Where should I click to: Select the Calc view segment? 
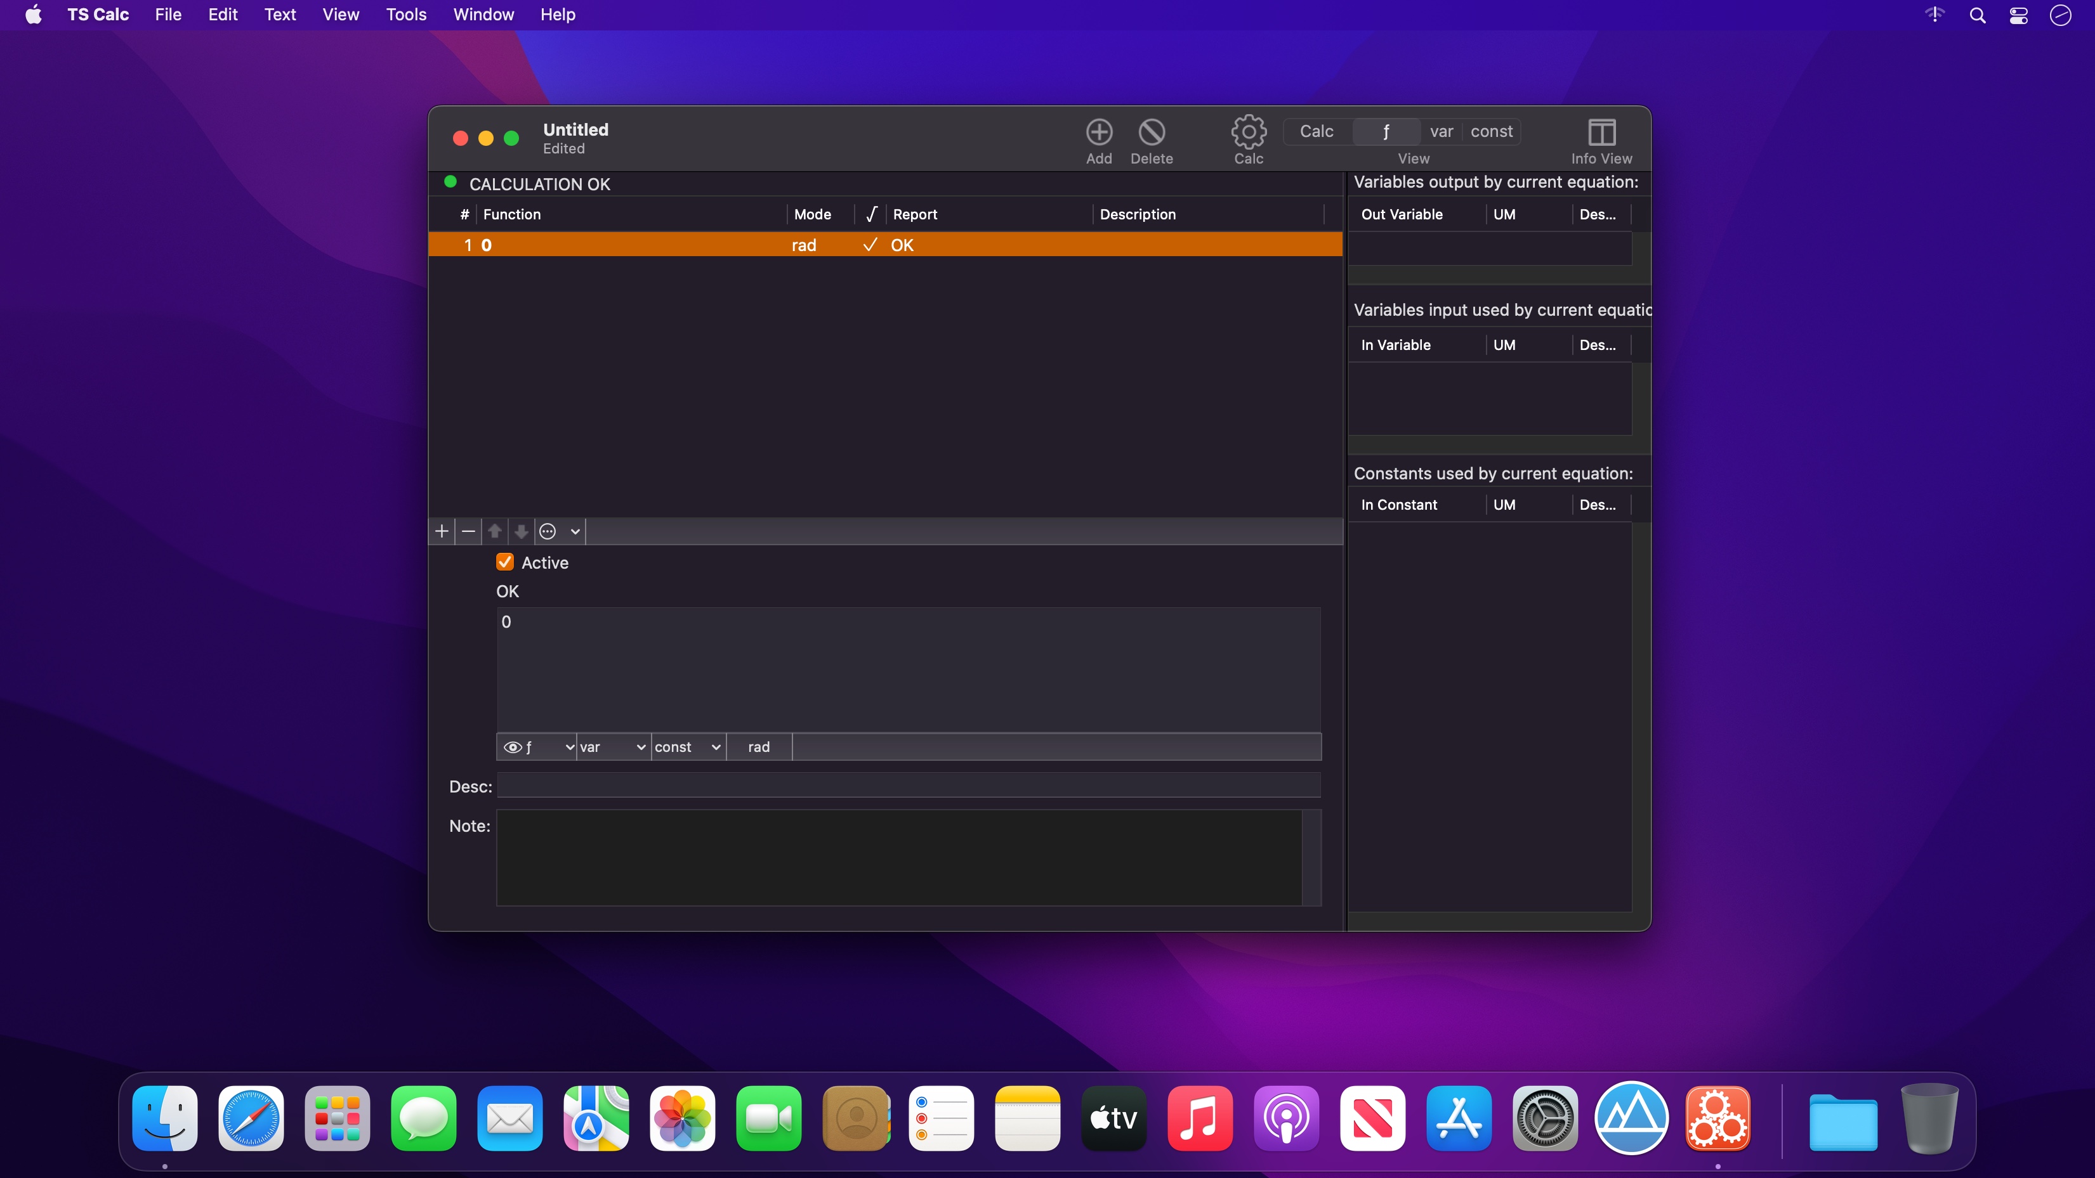point(1316,132)
